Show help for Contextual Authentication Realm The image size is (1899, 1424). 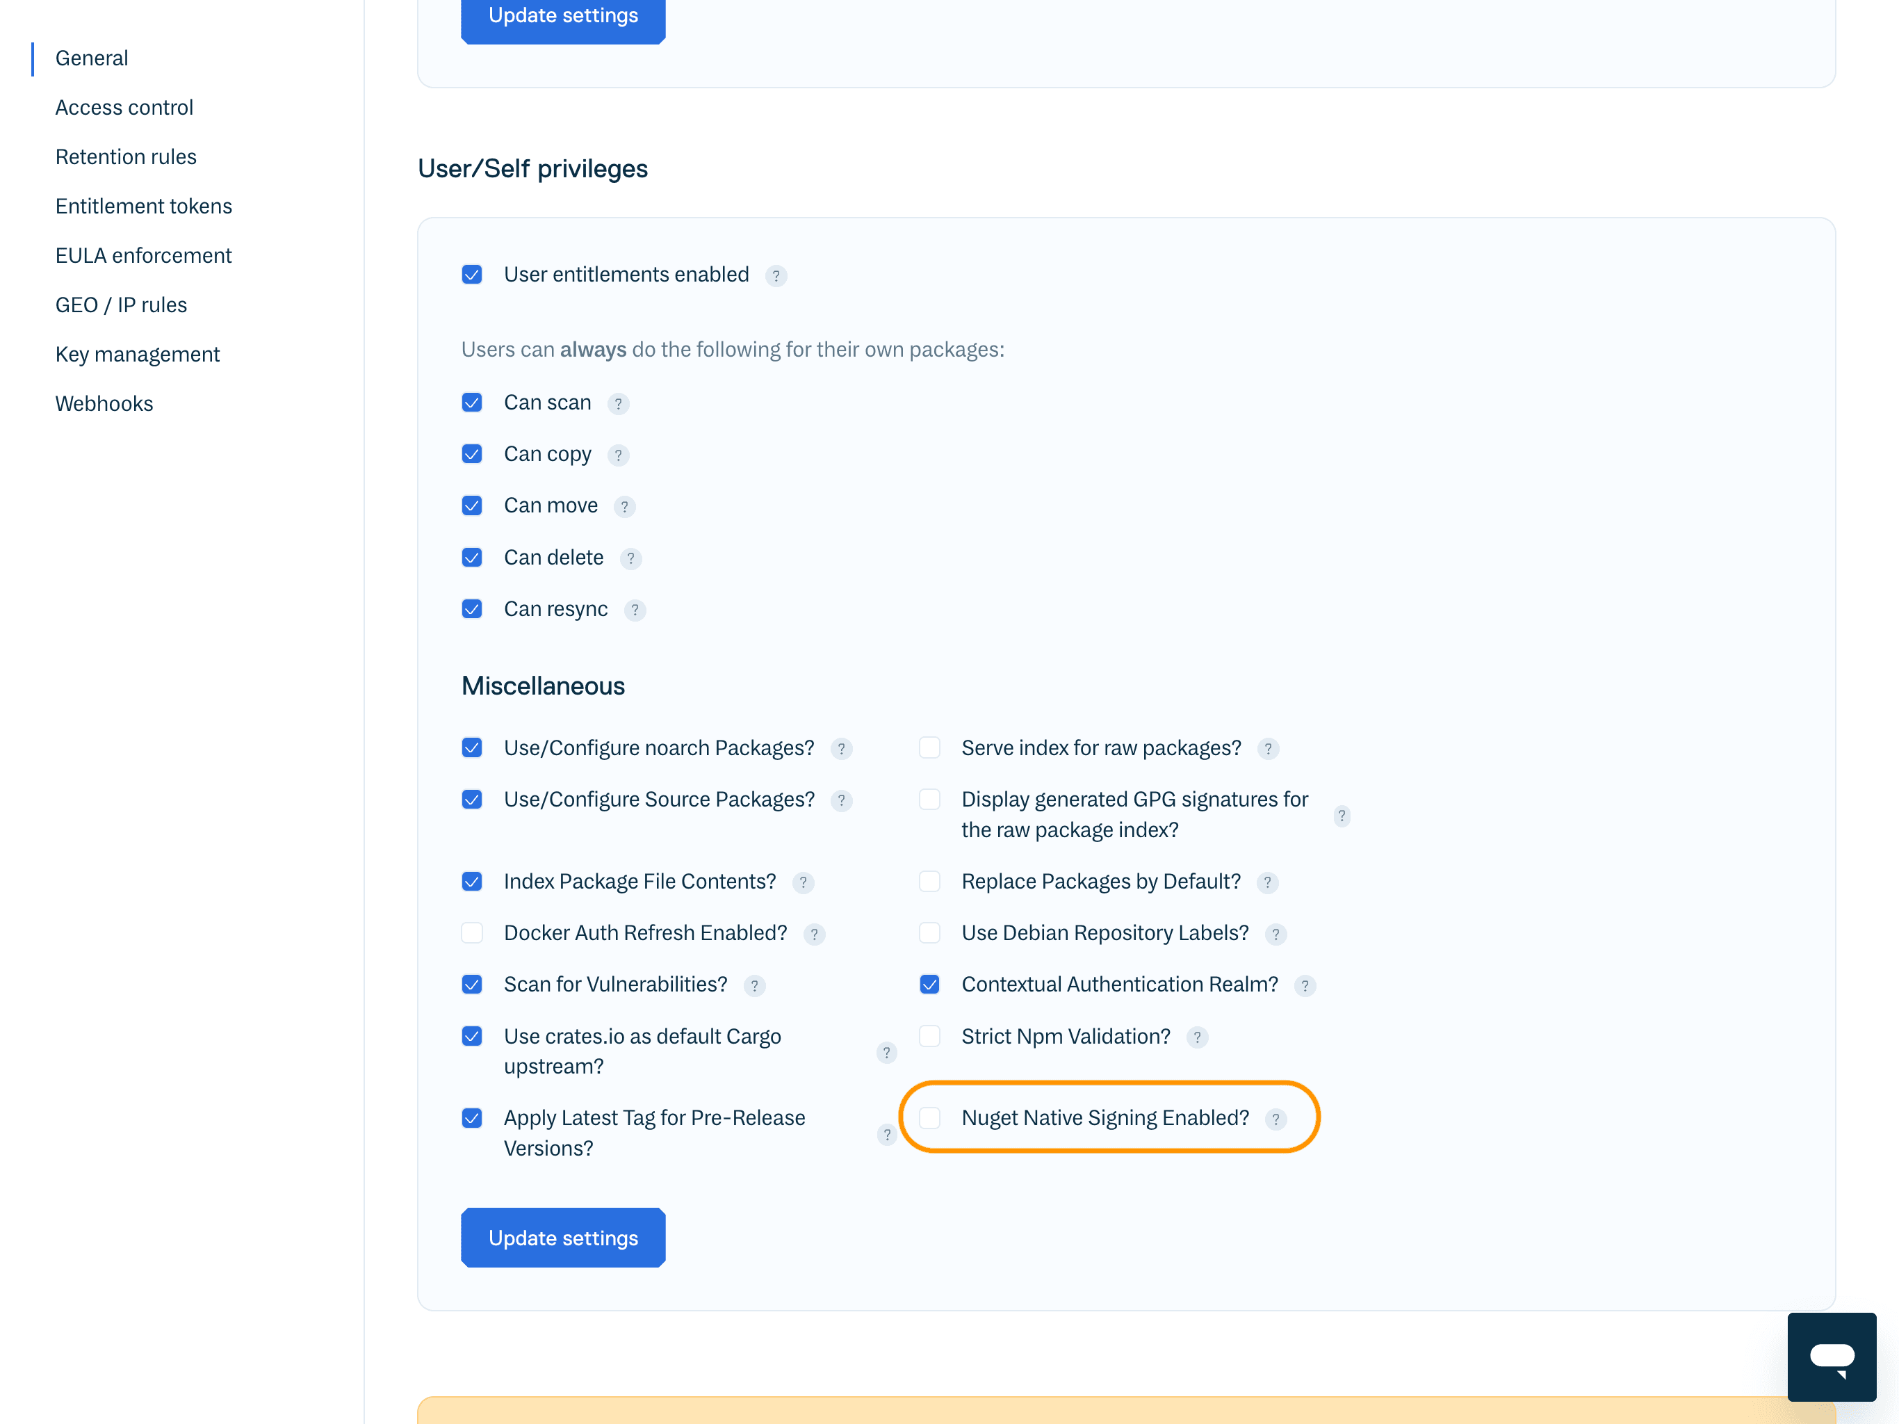1304,986
